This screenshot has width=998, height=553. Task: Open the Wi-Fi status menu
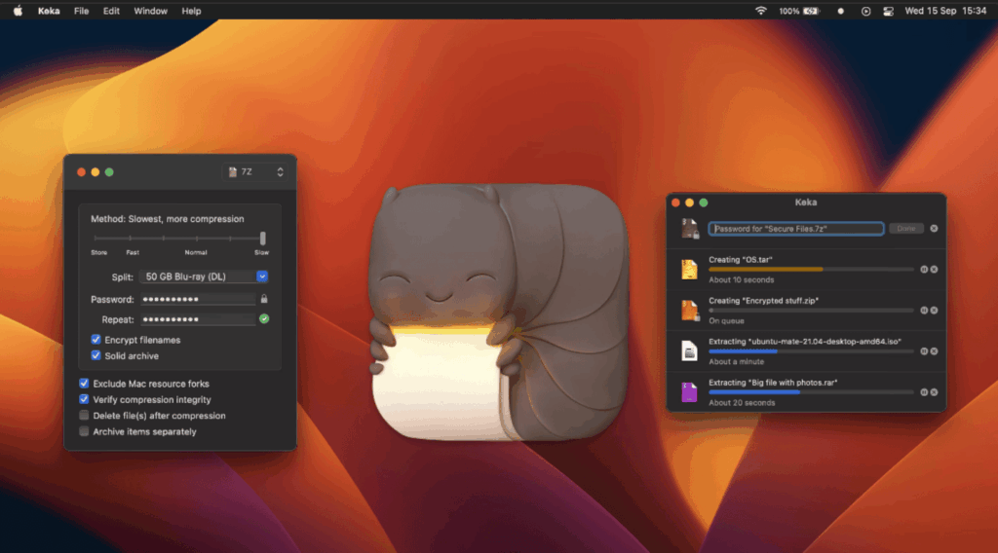(760, 11)
